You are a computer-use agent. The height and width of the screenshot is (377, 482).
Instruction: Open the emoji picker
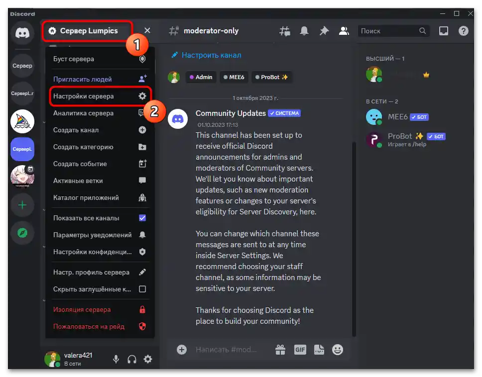coord(338,350)
